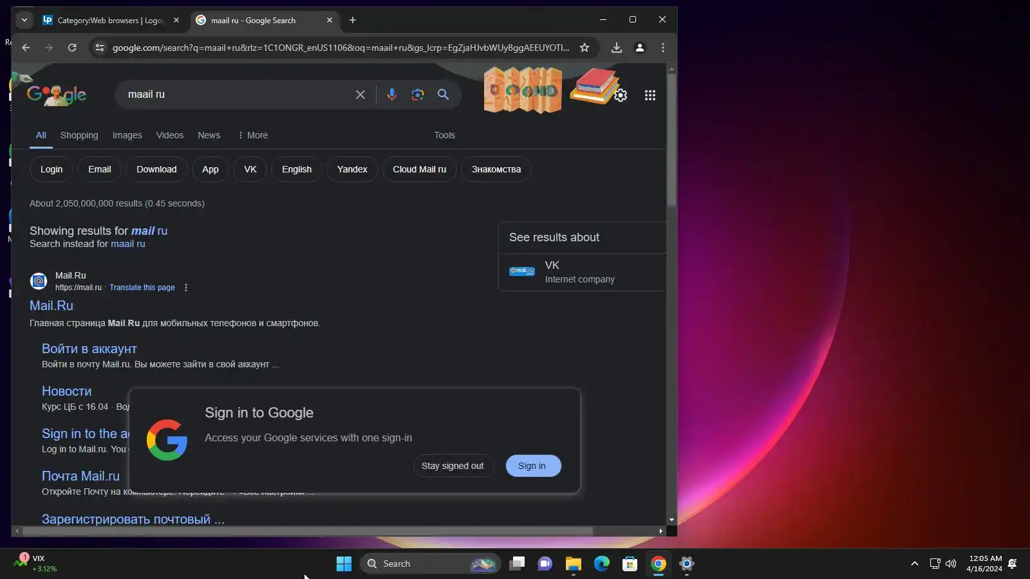Open the taskbar volume control
Screen dimensions: 1030x579
tap(951, 564)
